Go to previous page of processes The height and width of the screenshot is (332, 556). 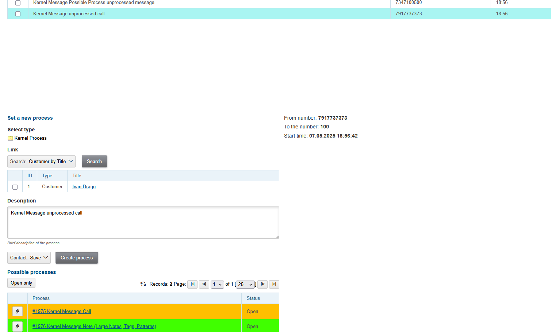coord(204,284)
